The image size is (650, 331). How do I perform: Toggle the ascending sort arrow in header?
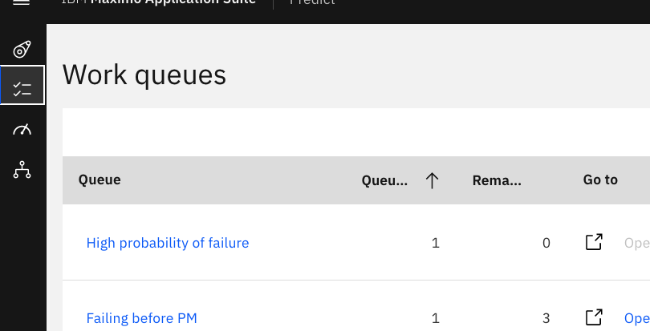point(432,180)
